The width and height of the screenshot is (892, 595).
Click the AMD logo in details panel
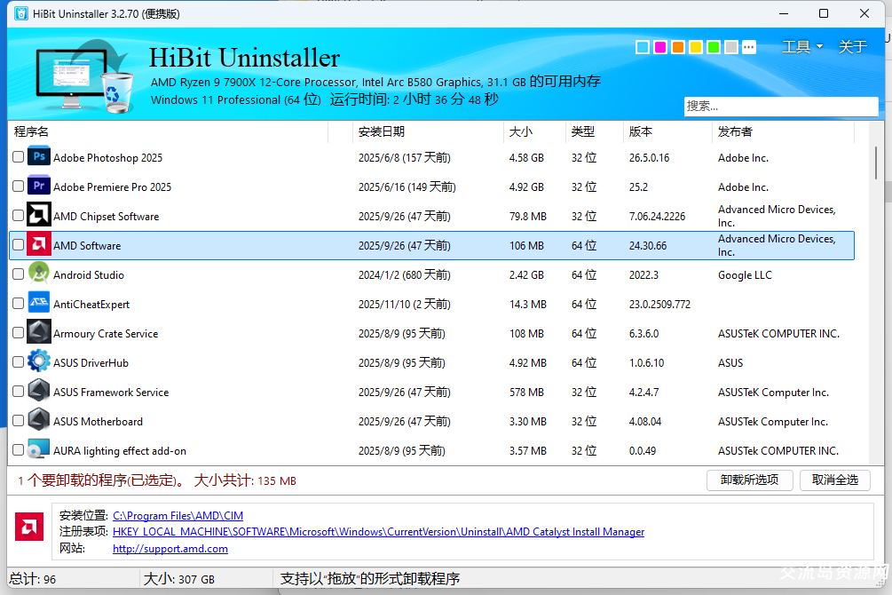29,527
